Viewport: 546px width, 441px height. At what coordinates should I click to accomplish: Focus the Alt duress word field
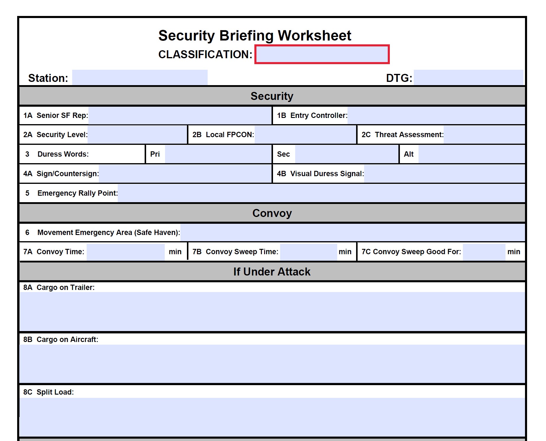(471, 154)
